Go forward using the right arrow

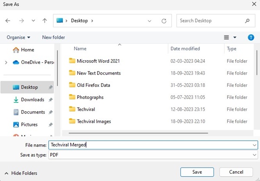pos(21,21)
